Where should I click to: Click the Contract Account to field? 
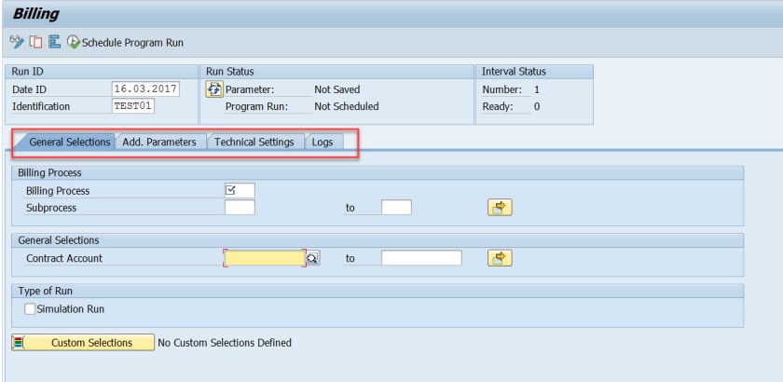pos(421,258)
